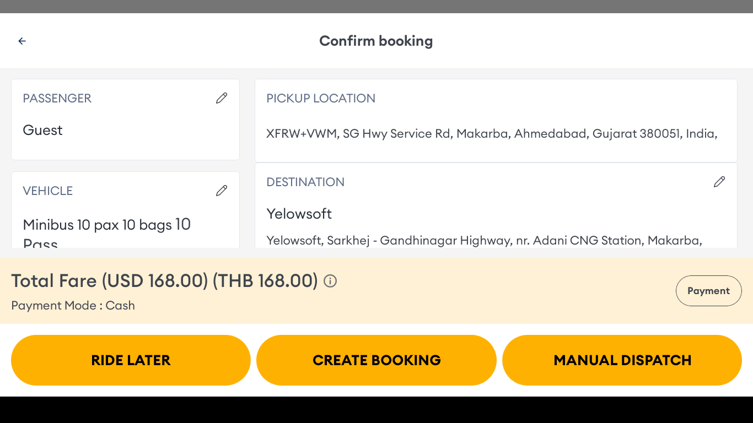The width and height of the screenshot is (753, 423).
Task: Click the Confirm booking page title
Action: (376, 41)
